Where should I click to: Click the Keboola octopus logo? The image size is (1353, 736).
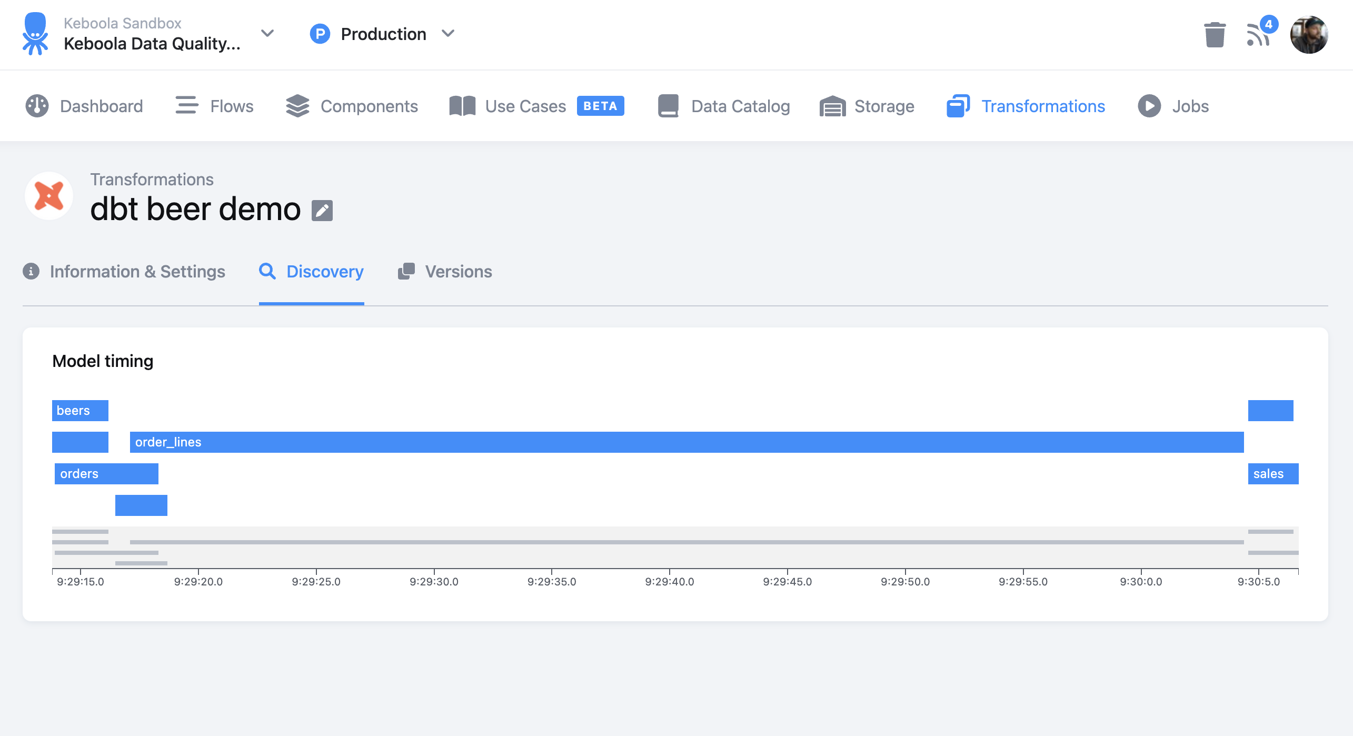35,34
